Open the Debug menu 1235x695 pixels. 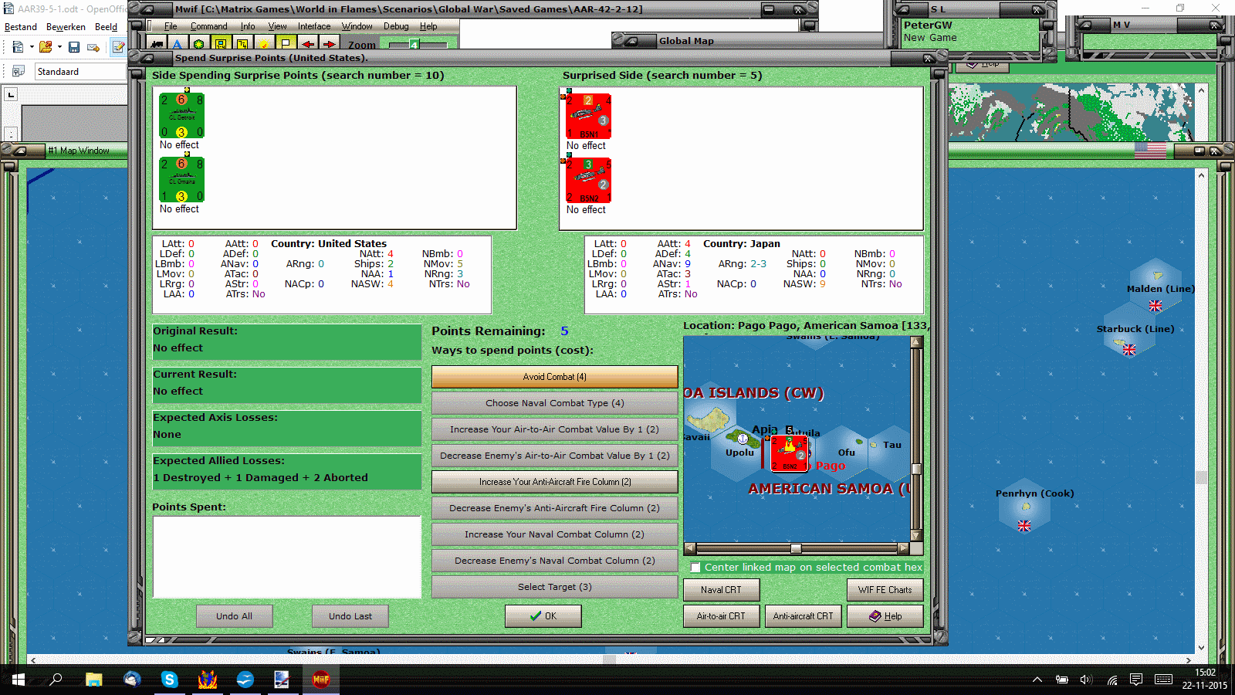pyautogui.click(x=396, y=26)
